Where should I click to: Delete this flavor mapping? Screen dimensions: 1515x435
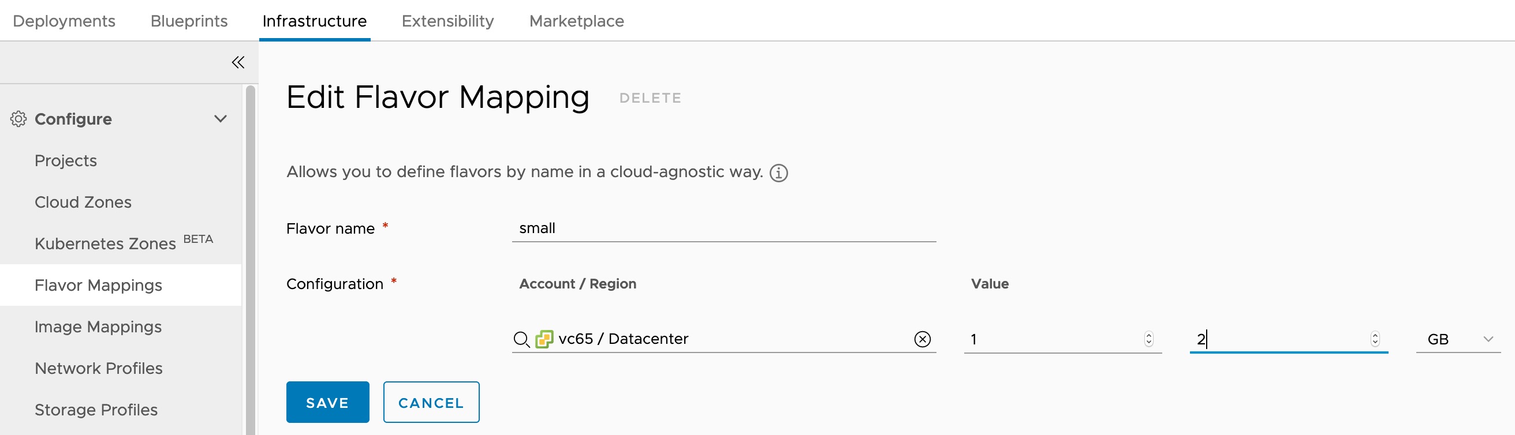pyautogui.click(x=650, y=97)
